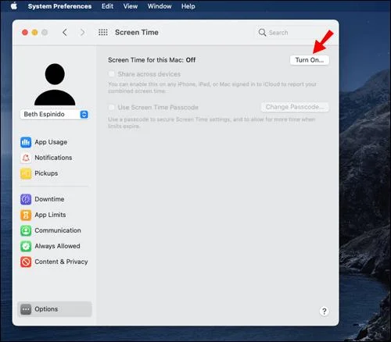Open the Help menu
Viewport: 391px width, 342px height.
(x=188, y=6)
